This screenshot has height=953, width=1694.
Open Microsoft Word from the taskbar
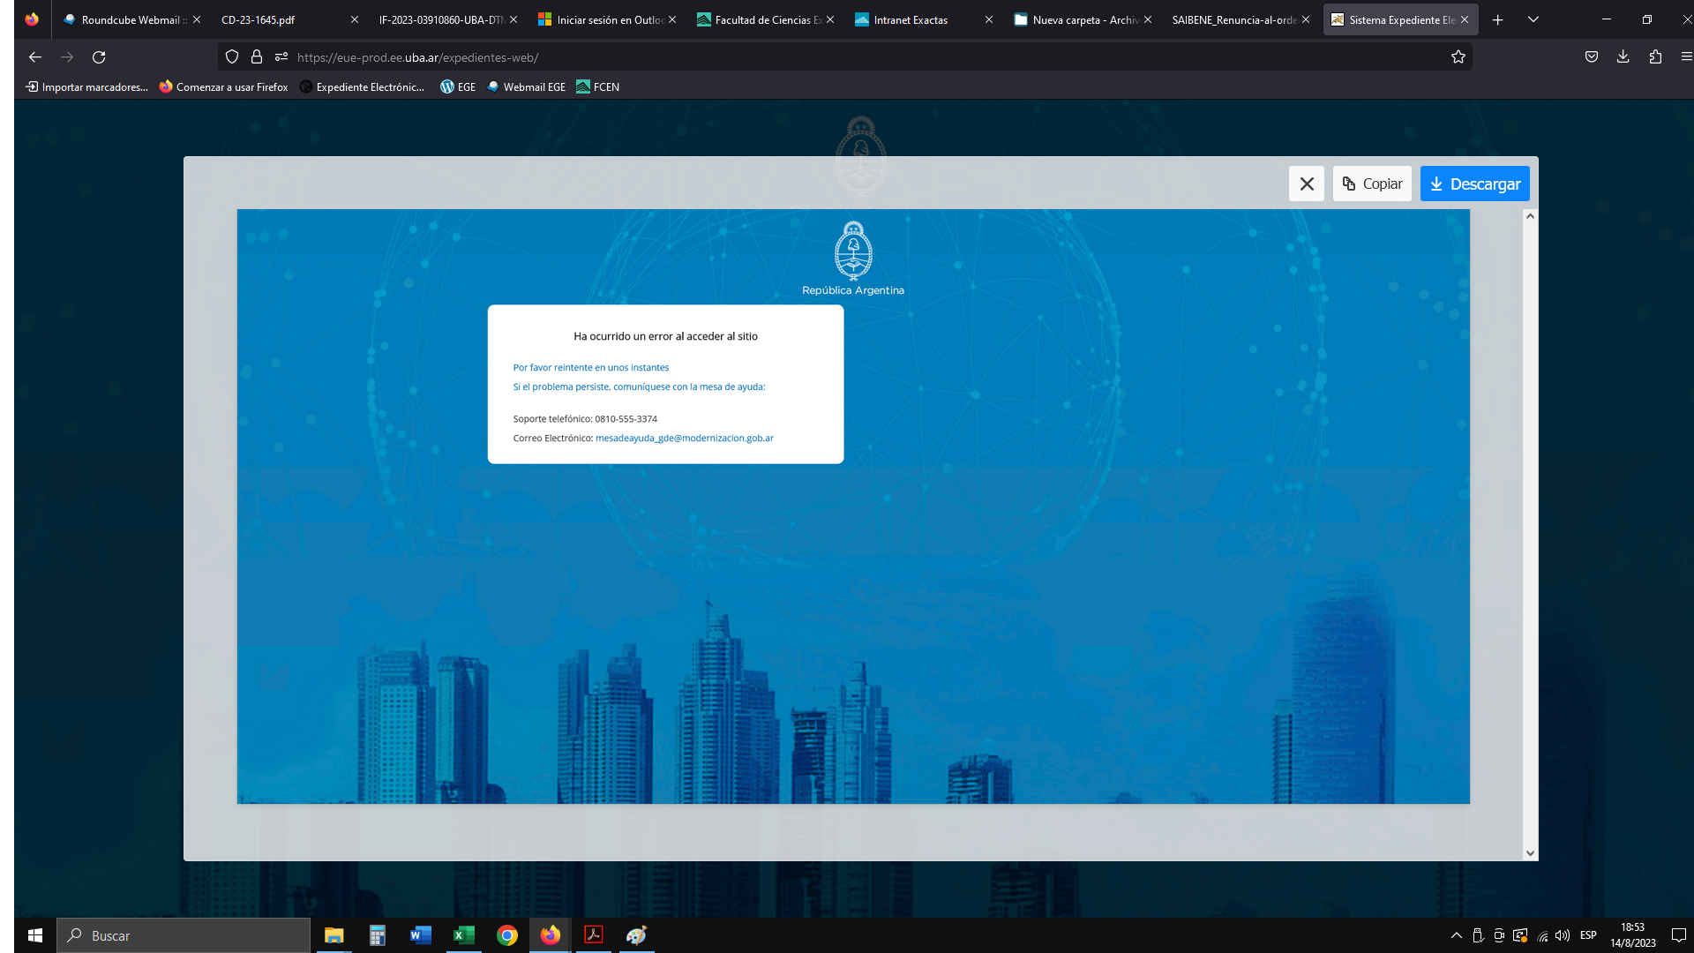[420, 935]
